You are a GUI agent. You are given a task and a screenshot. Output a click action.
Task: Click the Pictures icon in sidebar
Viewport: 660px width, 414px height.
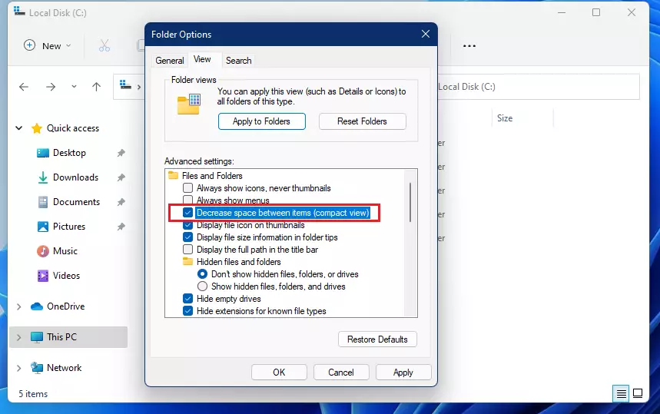(43, 227)
